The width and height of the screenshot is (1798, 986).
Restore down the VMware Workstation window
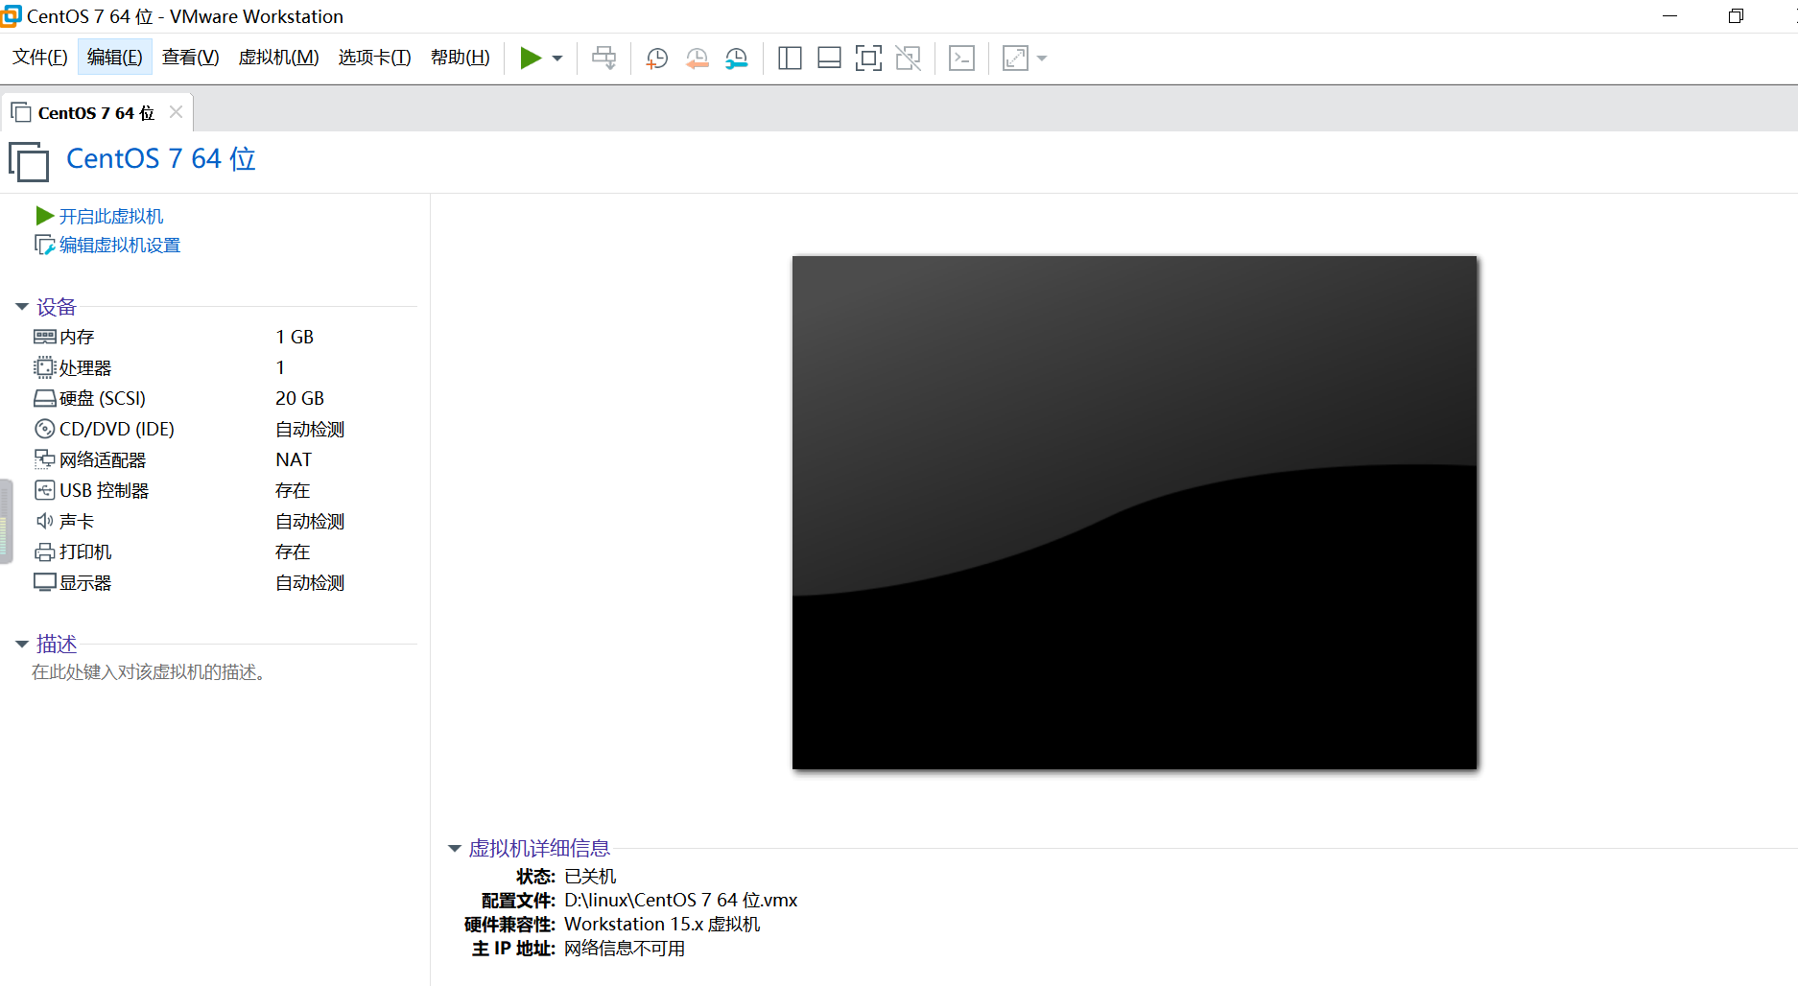click(1736, 16)
